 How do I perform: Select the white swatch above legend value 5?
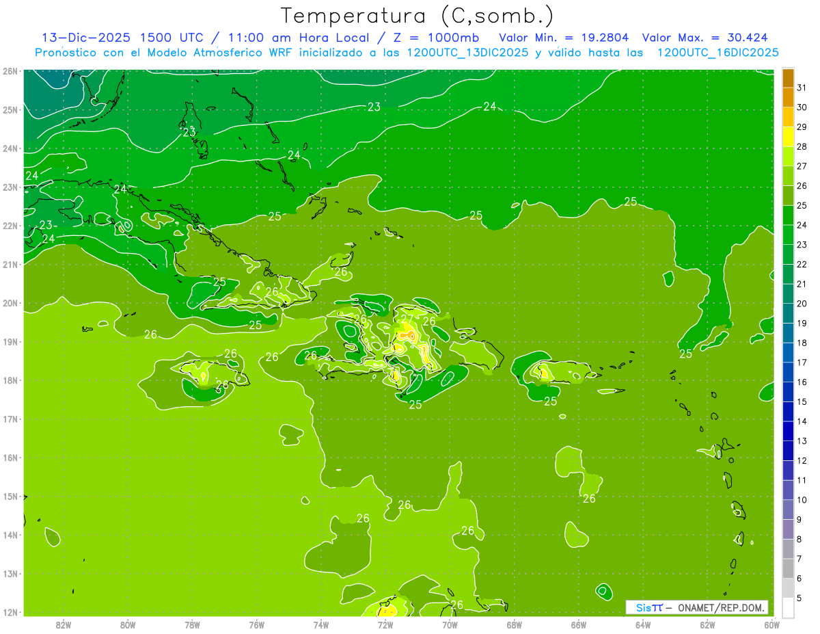pyautogui.click(x=788, y=607)
